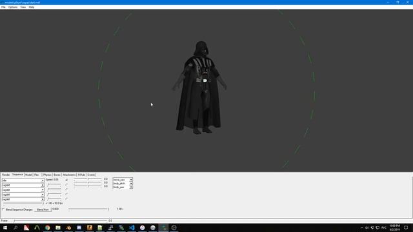Select radio button for third ragdoll row
413x232 pixels.
pos(66,194)
